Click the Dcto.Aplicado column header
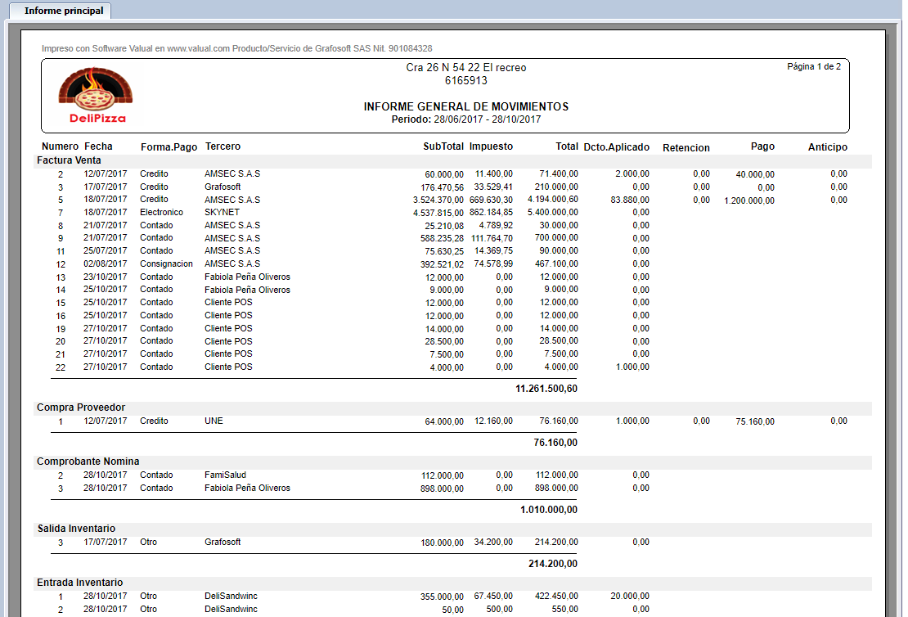 pyautogui.click(x=616, y=148)
